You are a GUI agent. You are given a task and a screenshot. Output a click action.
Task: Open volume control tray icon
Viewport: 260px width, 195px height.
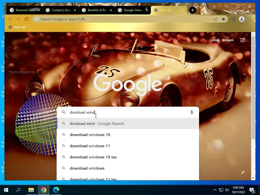point(227,190)
